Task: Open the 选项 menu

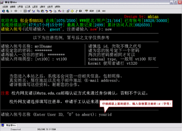Action: tap(50, 7)
